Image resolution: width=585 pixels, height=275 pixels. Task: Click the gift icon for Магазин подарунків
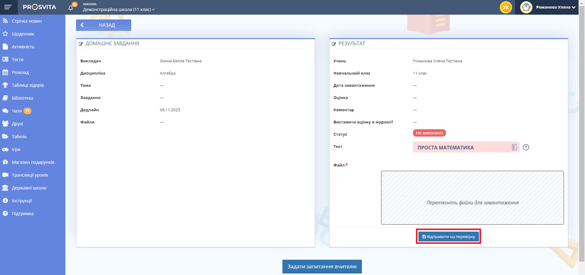pos(5,162)
